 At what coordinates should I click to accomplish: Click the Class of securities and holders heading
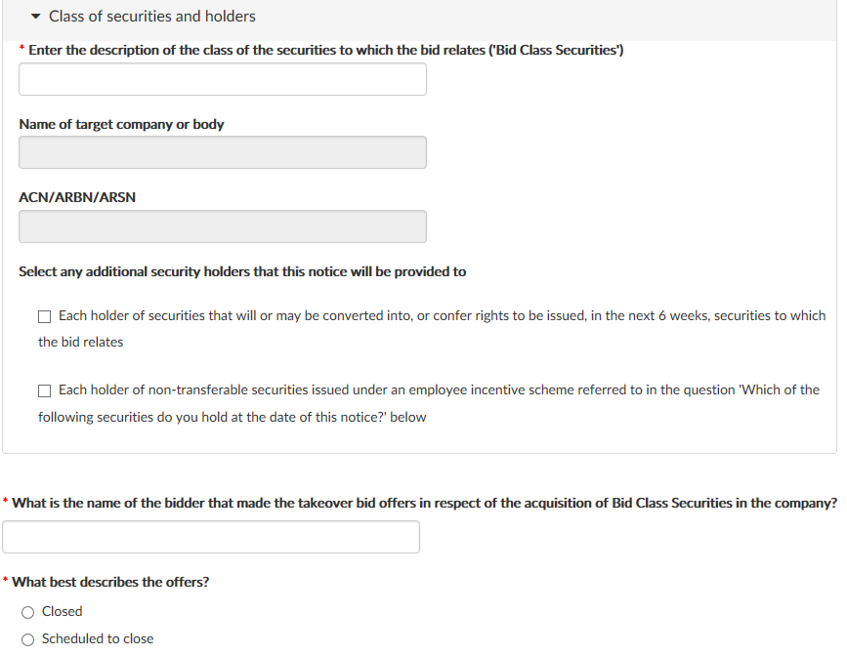tap(151, 17)
